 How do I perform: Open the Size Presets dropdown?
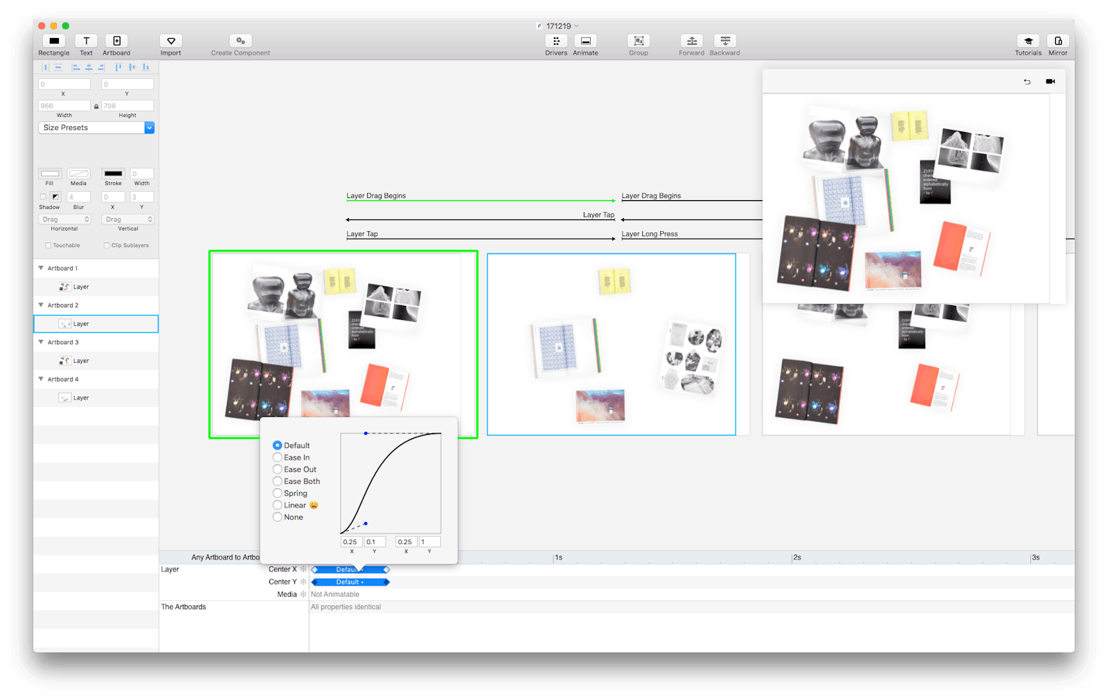pos(96,128)
